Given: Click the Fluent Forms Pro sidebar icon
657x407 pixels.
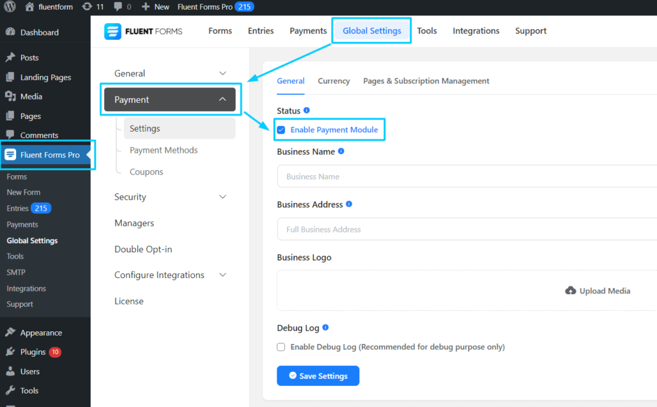Looking at the screenshot, I should point(10,155).
